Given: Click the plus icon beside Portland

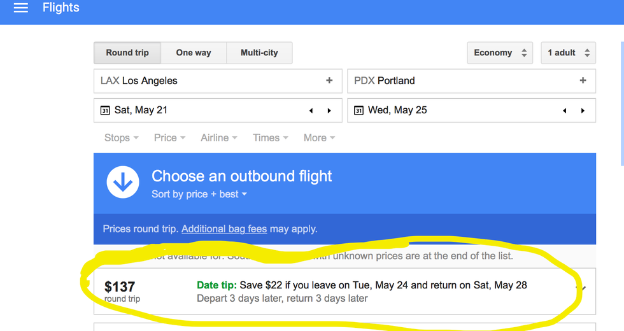Looking at the screenshot, I should point(583,81).
